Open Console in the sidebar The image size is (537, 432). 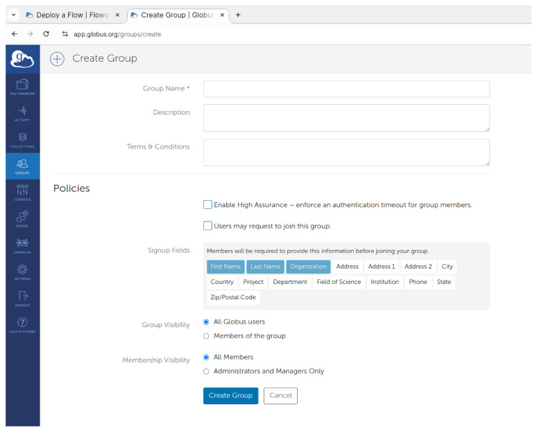(x=22, y=192)
